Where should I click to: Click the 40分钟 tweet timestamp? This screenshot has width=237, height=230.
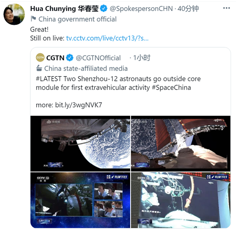188,9
